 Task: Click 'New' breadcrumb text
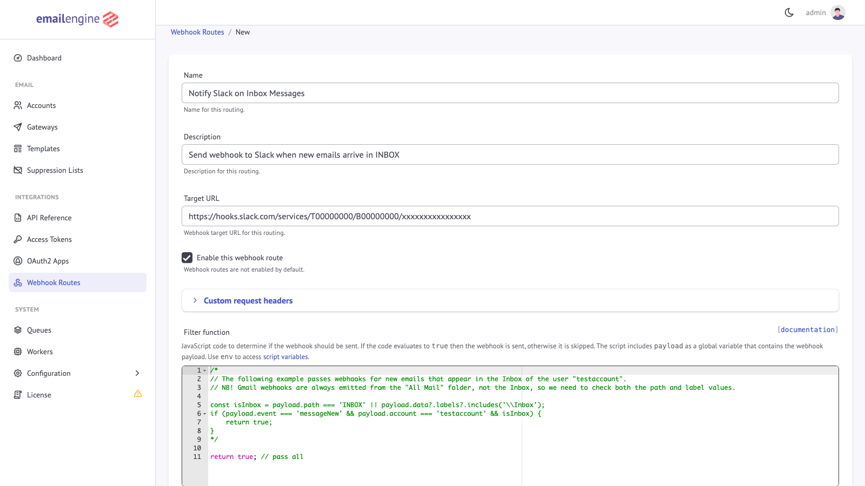243,32
